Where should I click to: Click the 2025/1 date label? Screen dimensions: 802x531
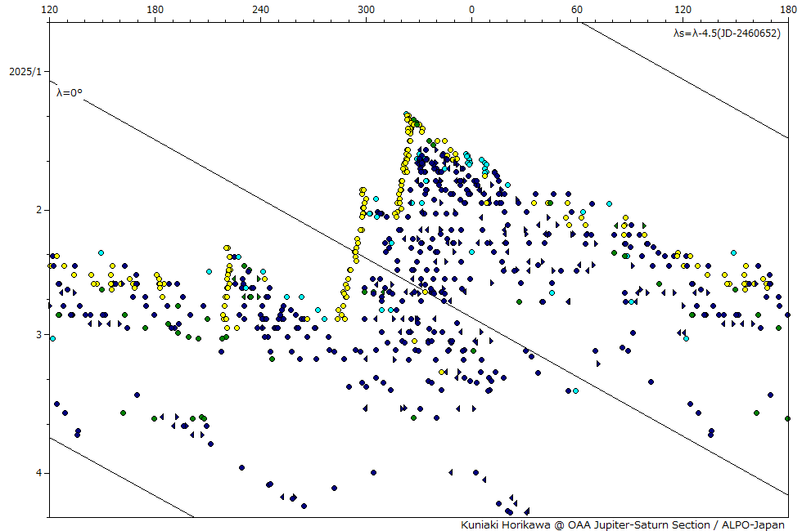[25, 72]
